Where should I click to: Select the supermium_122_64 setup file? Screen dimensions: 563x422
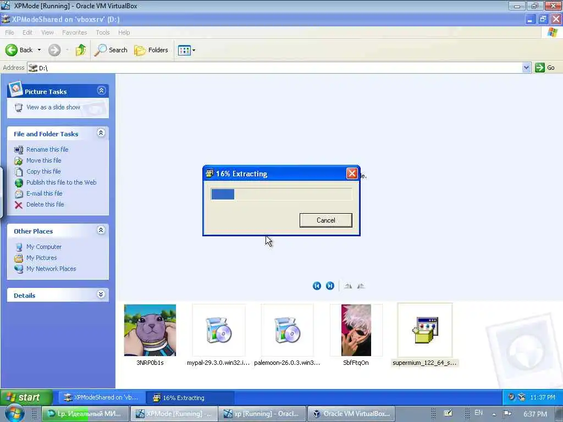(x=425, y=330)
